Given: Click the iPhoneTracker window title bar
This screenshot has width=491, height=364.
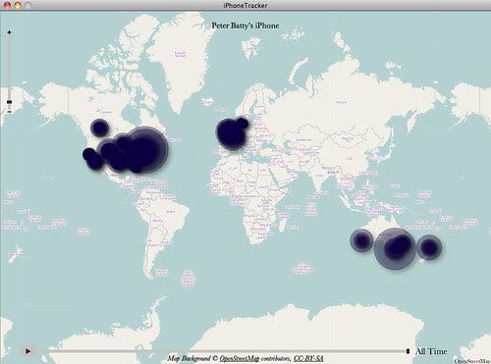Looking at the screenshot, I should [245, 5].
